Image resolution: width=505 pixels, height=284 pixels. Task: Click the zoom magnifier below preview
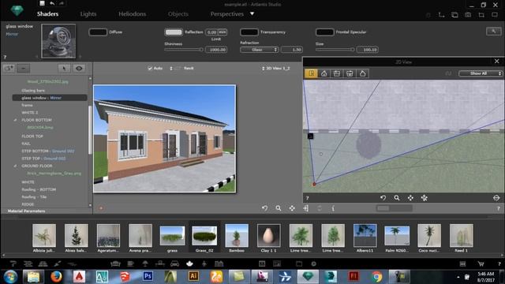pyautogui.click(x=279, y=208)
